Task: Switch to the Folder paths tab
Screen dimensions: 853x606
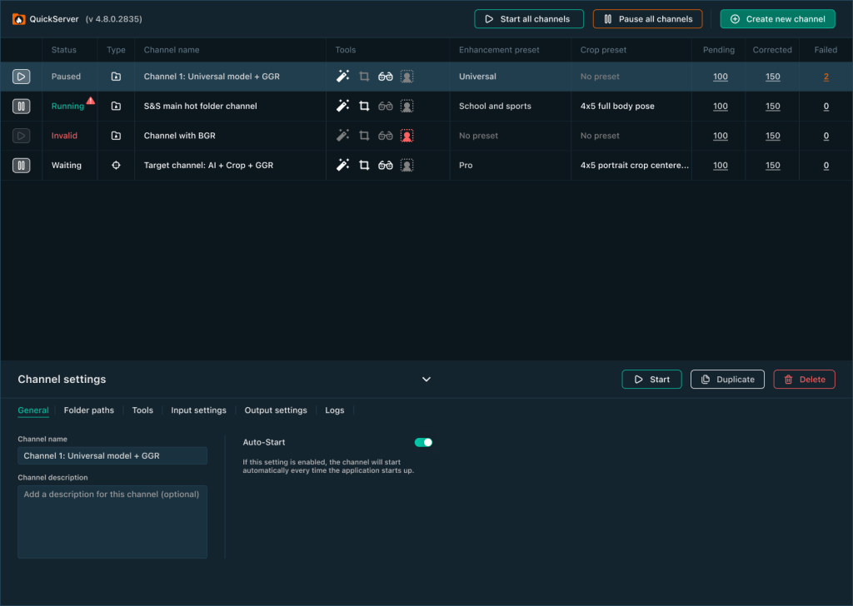Action: click(x=88, y=410)
